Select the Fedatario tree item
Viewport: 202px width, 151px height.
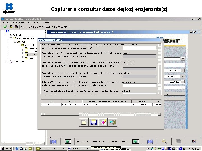click(17, 35)
